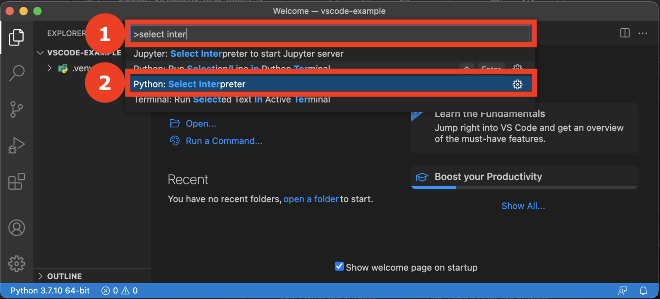This screenshot has width=660, height=299.
Task: Click the gear beside Python: Select Interpreter
Action: click(517, 84)
